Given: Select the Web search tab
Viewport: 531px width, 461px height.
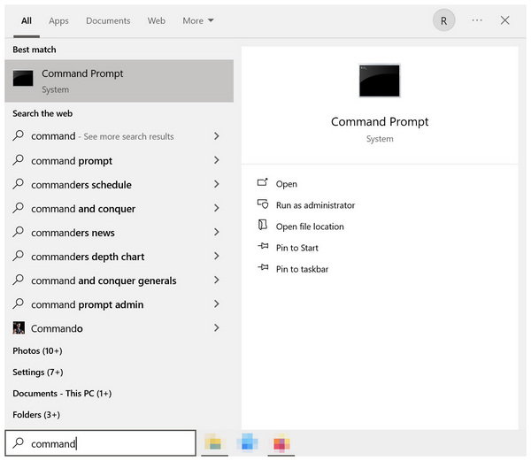Looking at the screenshot, I should pos(157,20).
